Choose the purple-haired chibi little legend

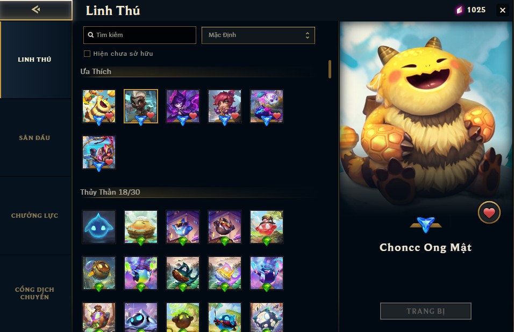pyautogui.click(x=183, y=106)
